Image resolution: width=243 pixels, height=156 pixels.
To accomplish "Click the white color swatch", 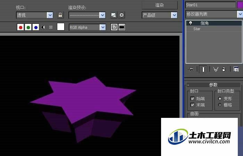I will pos(61,27).
